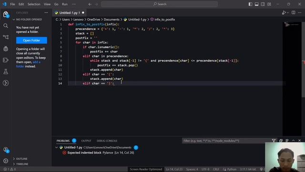Click Documents in the breadcrumb path
Image resolution: width=305 pixels, height=172 pixels.
coord(112,20)
